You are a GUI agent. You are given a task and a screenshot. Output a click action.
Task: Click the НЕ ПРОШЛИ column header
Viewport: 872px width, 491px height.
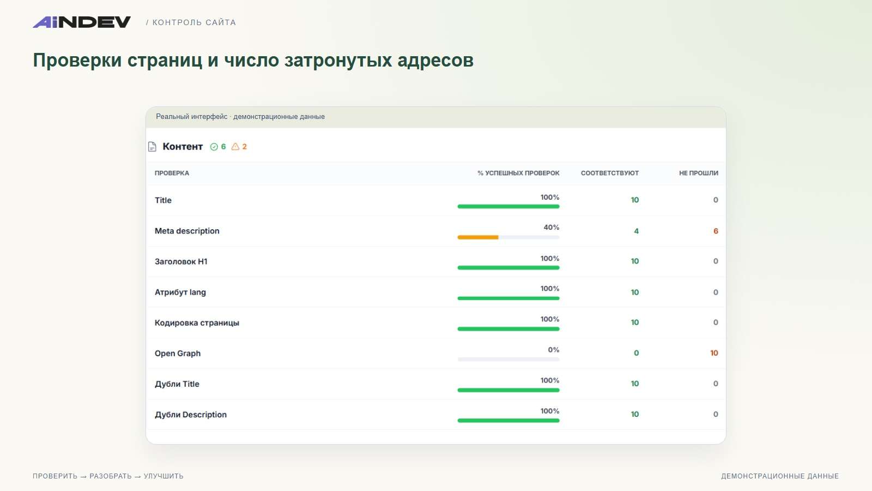click(699, 173)
